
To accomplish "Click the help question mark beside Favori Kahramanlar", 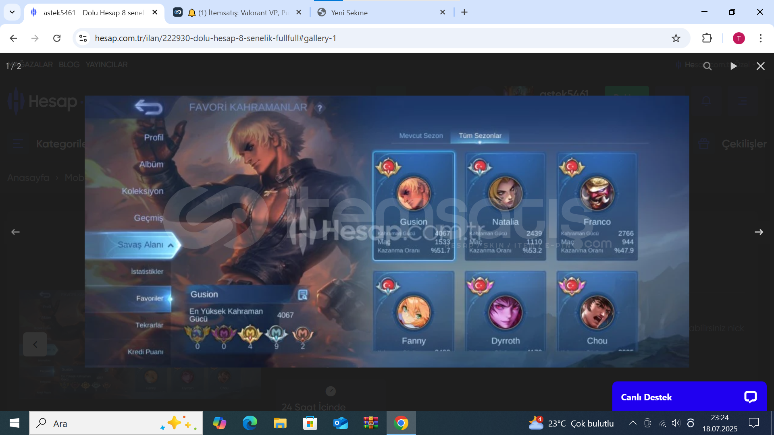I will [x=320, y=108].
